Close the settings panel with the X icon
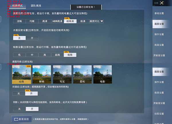This screenshot has height=124, width=172. [x=162, y=3]
